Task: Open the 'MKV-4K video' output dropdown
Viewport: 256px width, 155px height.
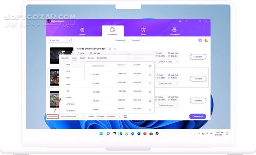Action: [168, 84]
